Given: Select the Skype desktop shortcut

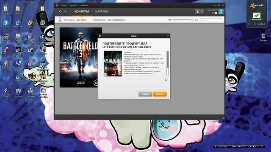Looking at the screenshot, I should [x=6, y=24].
